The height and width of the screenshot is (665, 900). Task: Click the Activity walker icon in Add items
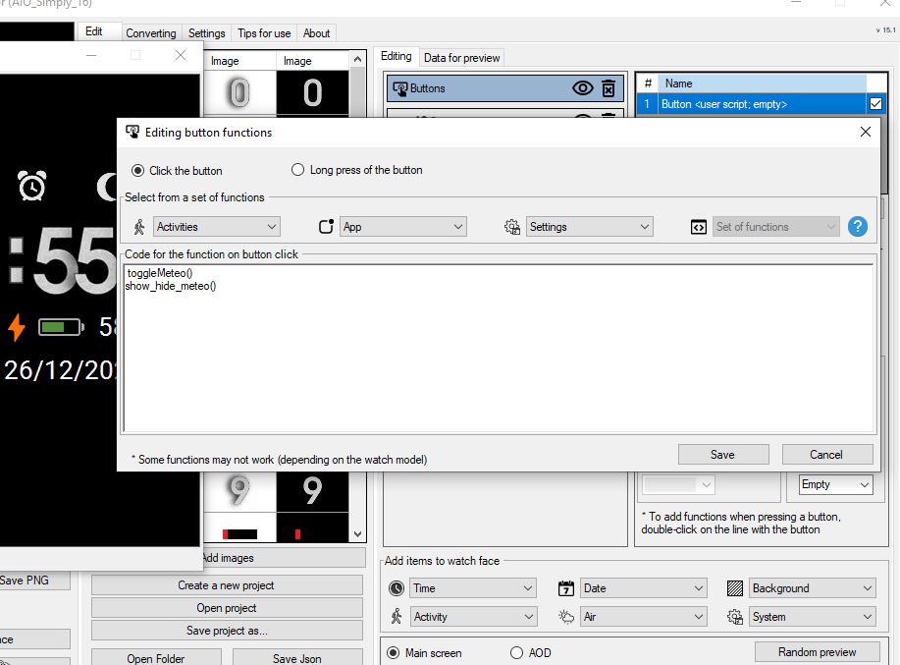397,617
